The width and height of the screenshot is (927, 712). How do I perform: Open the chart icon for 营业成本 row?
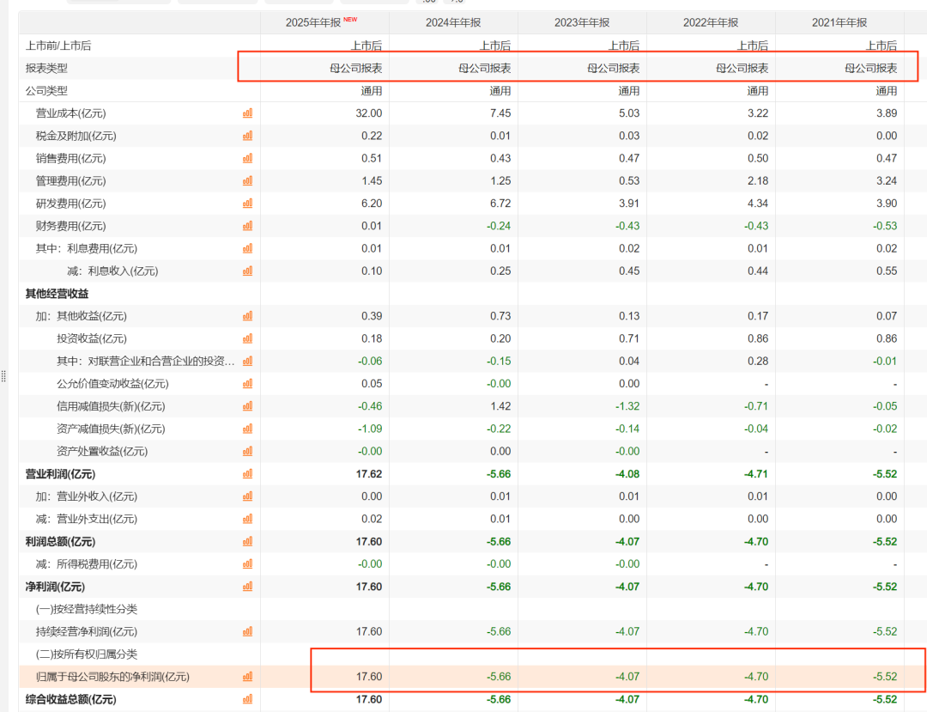(247, 113)
